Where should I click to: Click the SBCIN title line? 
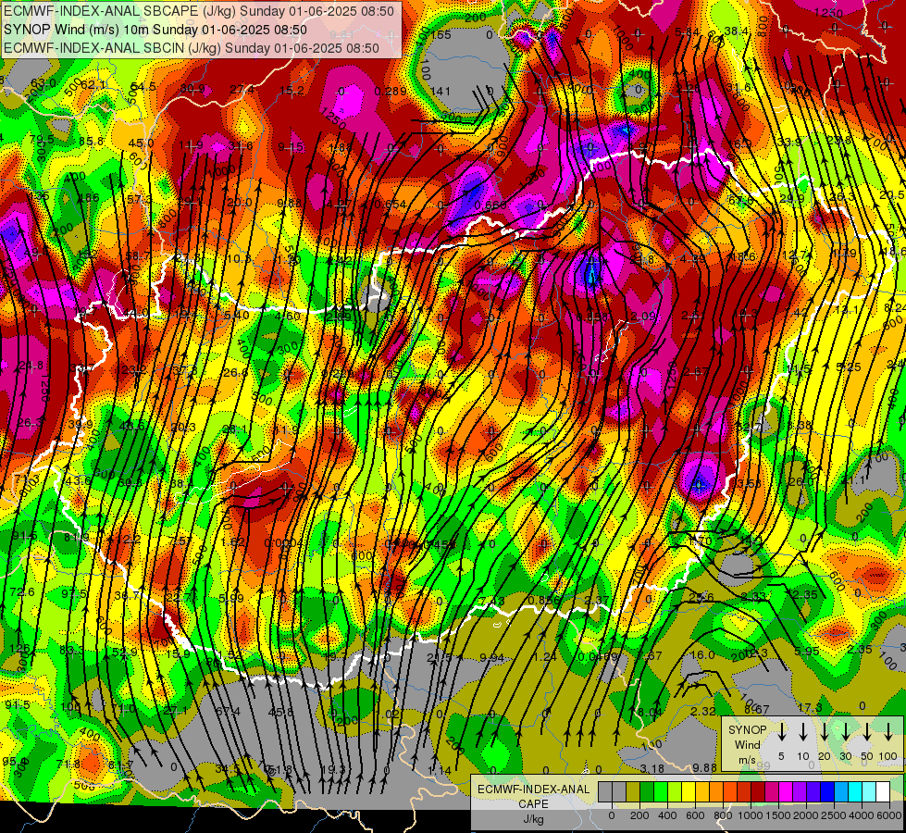click(192, 48)
